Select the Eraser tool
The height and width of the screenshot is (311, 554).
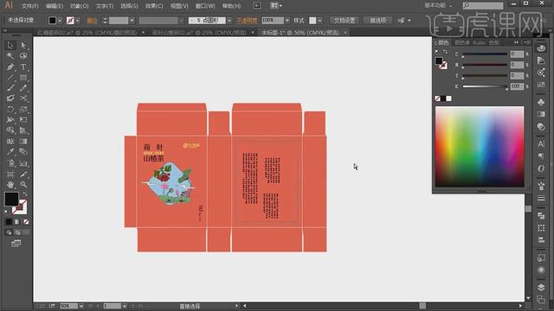(10, 98)
